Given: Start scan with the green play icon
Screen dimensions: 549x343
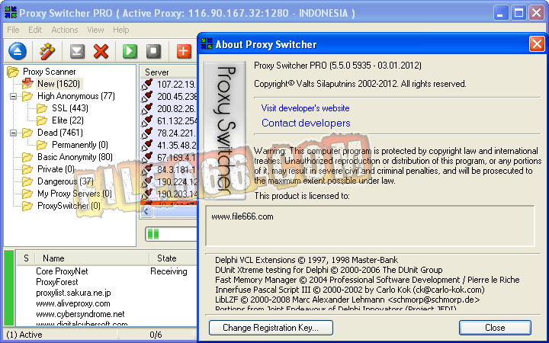Looking at the screenshot, I should [x=130, y=51].
